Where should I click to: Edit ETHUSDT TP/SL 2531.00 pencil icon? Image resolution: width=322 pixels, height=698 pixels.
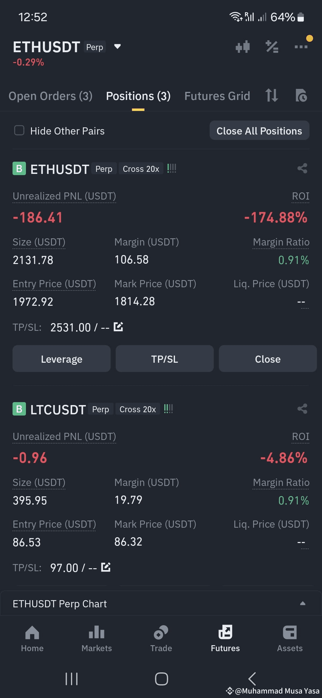[118, 327]
